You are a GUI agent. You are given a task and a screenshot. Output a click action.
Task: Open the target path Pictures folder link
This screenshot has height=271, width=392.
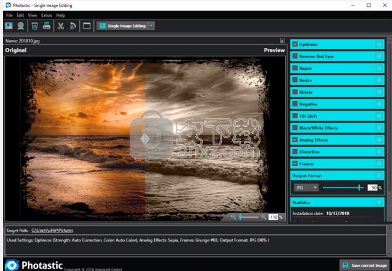(52, 231)
